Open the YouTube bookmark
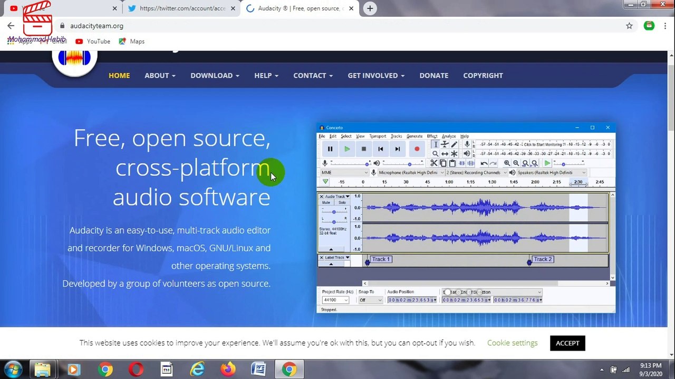 93,41
